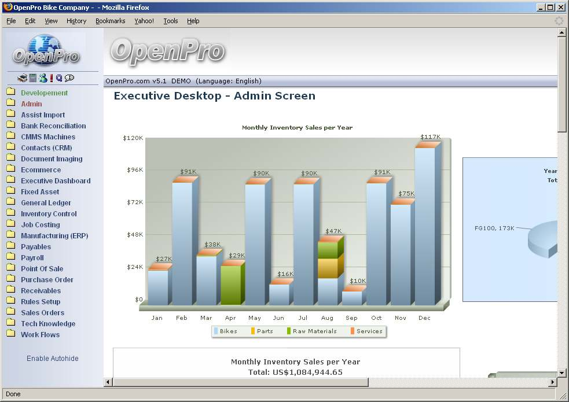Expand the Inventory Control module
569x402 pixels.
[49, 214]
